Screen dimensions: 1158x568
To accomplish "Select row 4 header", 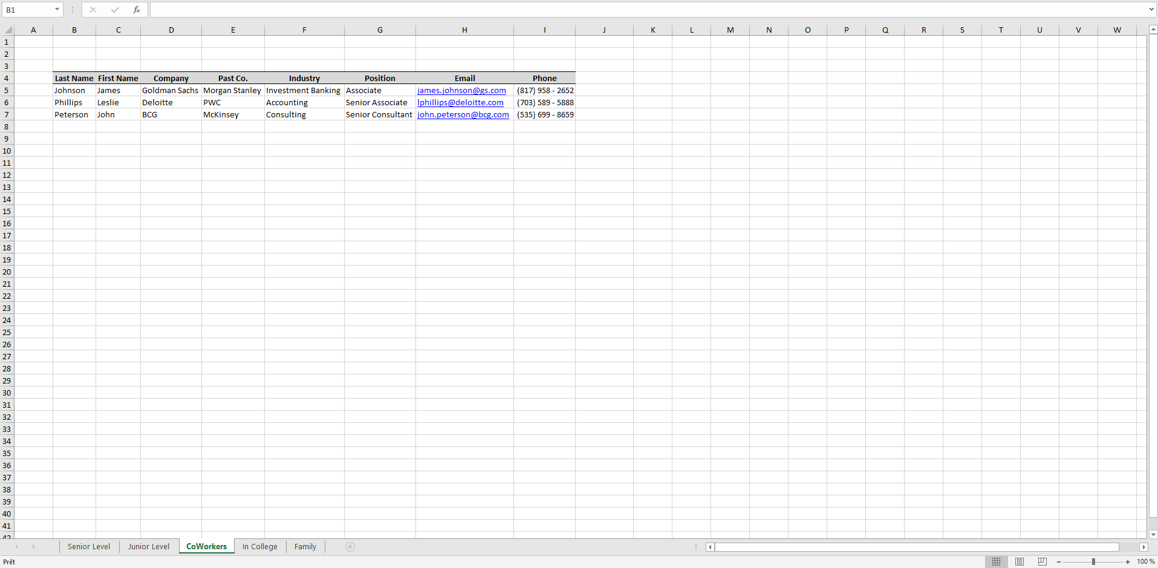I will click(x=7, y=78).
